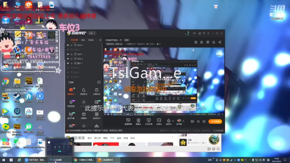
Task: Click the orange 关闭直播 button
Action: 215,122
